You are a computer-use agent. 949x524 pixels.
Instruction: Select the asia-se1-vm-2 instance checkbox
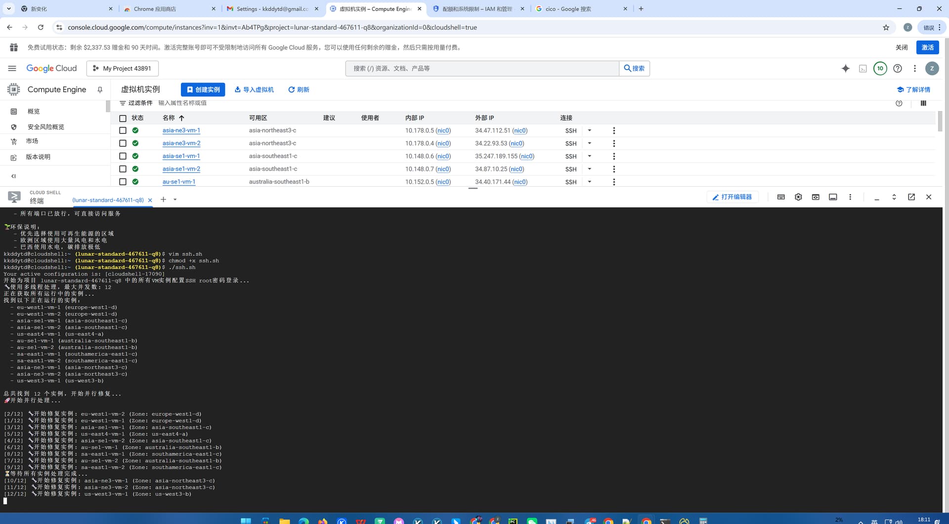(123, 169)
